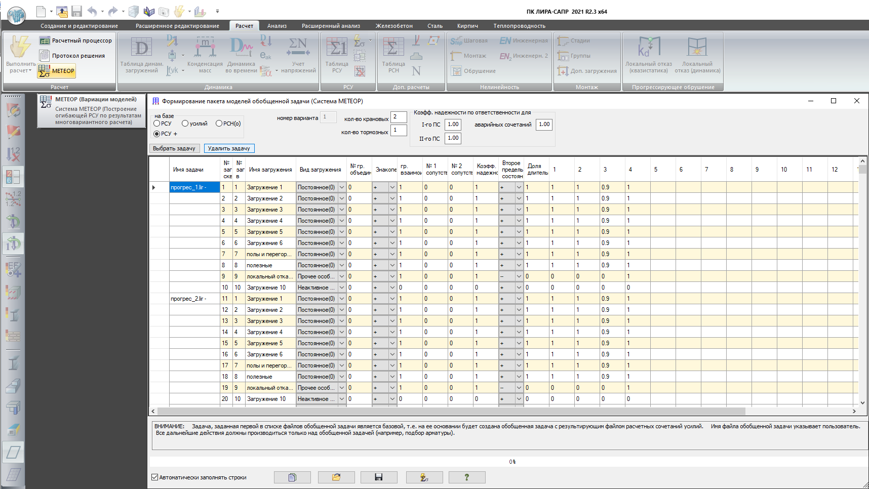Select the усилий radio button
Screen dimensions: 869x489
(186, 123)
